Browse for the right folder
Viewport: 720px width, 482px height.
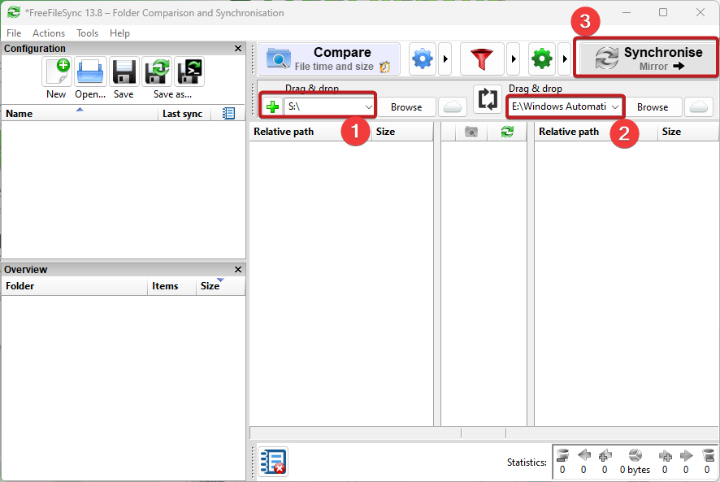(x=652, y=107)
